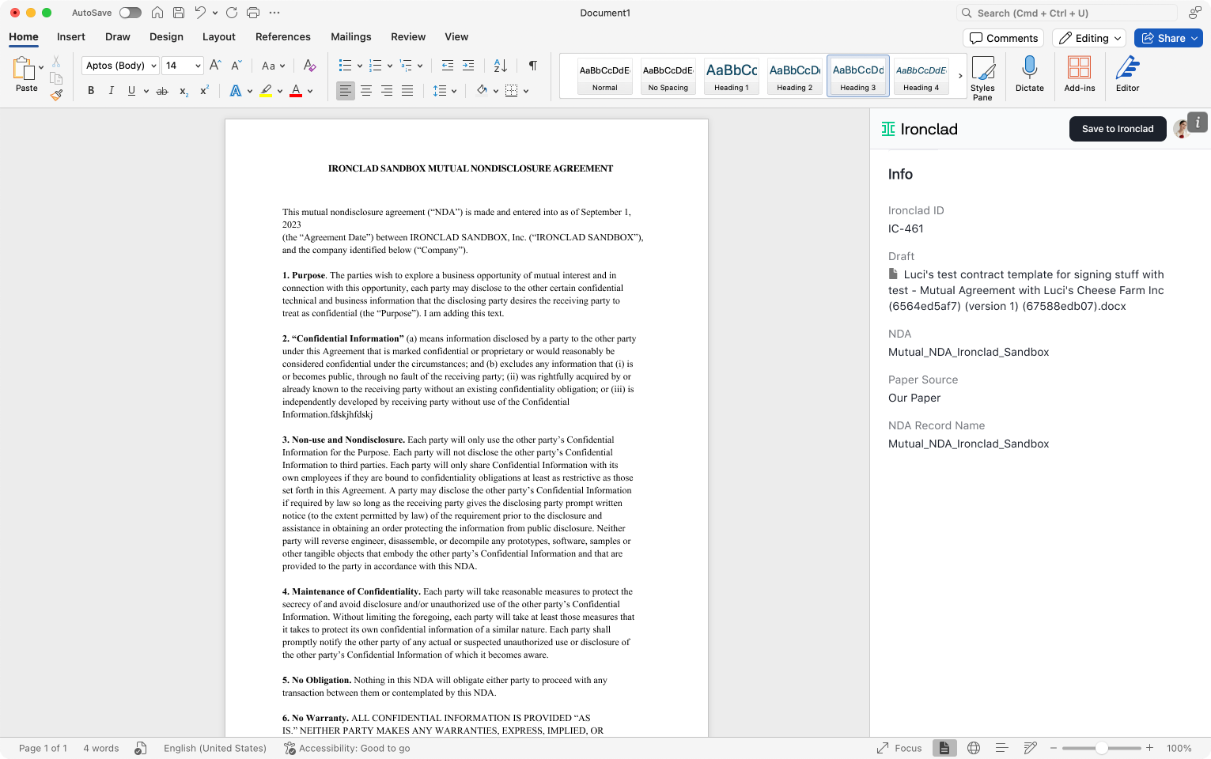This screenshot has width=1211, height=759.
Task: Click the zoom slider handle
Action: [1101, 748]
